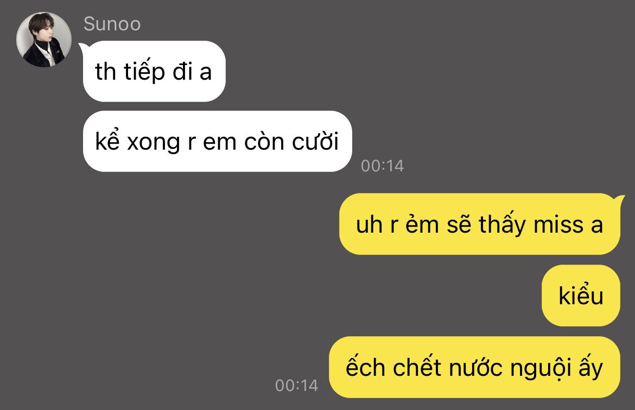This screenshot has width=635, height=410.
Task: Click the 00:14 timestamp beside the white bubble
Action: click(382, 166)
